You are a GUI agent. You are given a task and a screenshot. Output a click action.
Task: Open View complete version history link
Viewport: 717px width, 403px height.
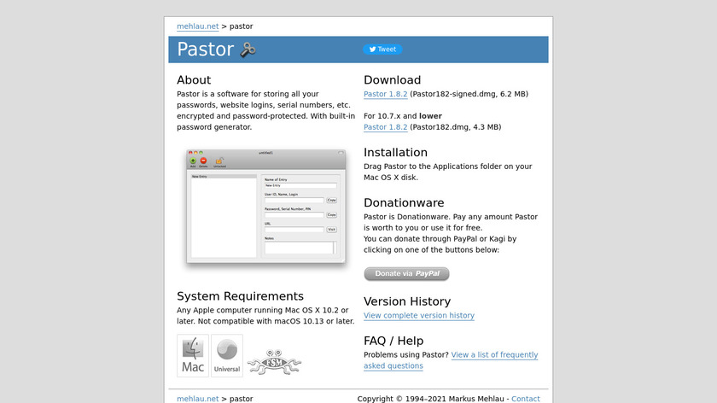tap(419, 316)
